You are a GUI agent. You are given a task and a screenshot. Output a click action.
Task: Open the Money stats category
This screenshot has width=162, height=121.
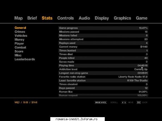19,40
